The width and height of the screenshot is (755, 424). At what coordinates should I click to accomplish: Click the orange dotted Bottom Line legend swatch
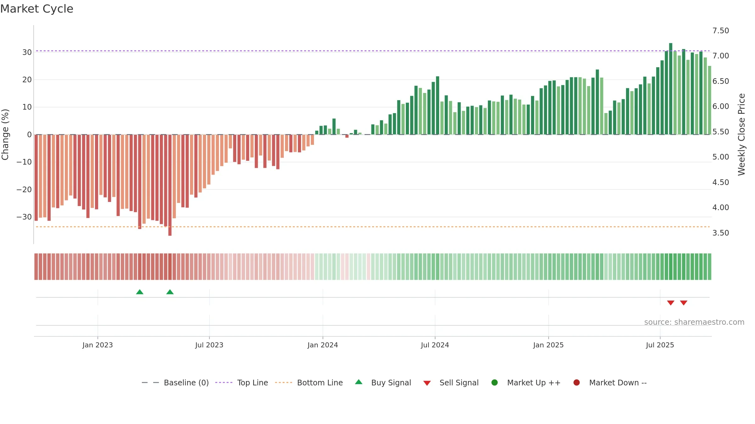(x=283, y=383)
